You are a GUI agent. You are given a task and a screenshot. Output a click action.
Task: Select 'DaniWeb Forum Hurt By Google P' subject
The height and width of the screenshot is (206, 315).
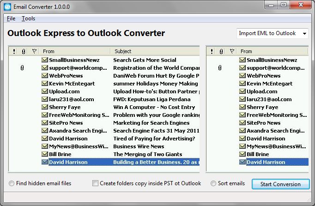point(156,76)
